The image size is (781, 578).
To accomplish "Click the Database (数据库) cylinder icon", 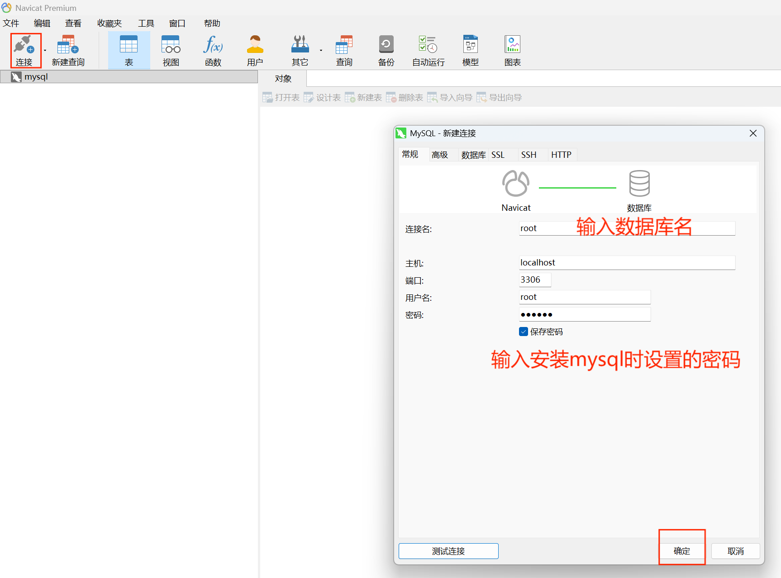I will pos(639,184).
